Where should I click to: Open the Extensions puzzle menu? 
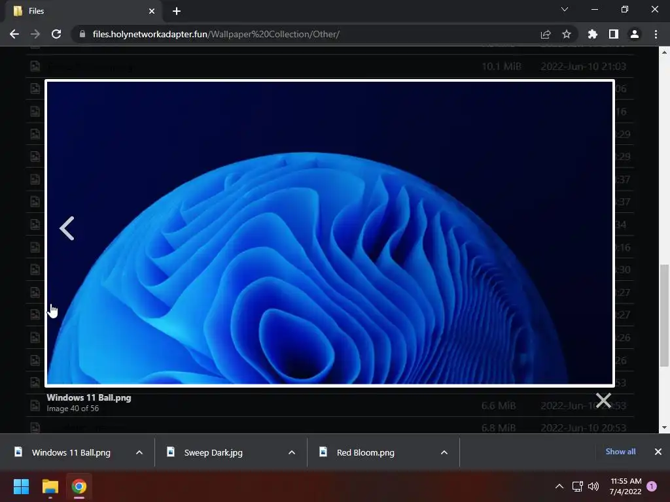(593, 34)
